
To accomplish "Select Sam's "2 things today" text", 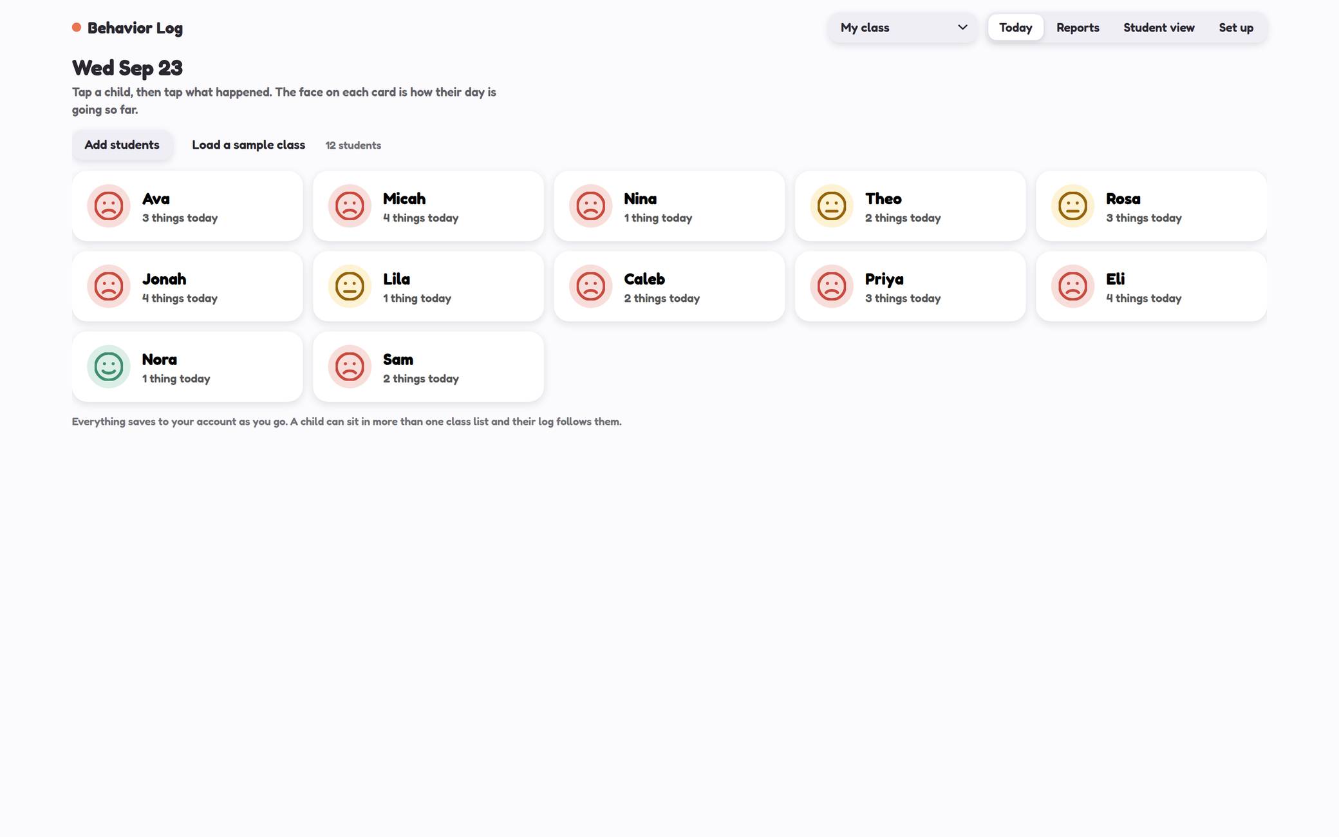I will click(420, 379).
